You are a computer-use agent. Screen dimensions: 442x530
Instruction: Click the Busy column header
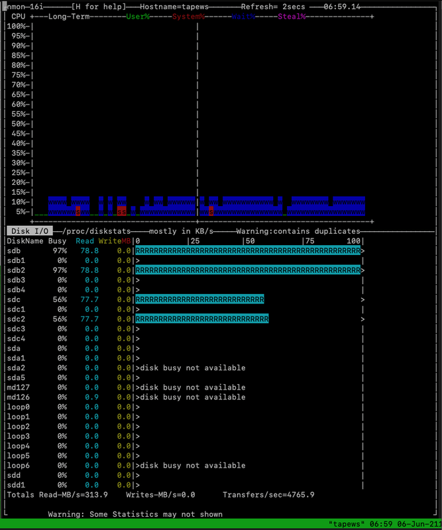pyautogui.click(x=57, y=241)
